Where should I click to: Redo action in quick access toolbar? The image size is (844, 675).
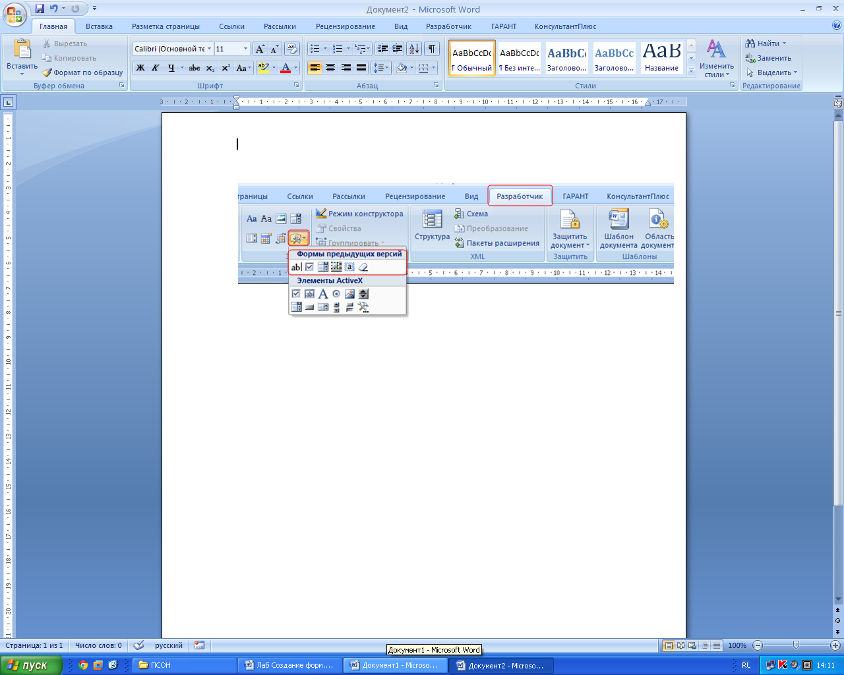click(x=76, y=9)
